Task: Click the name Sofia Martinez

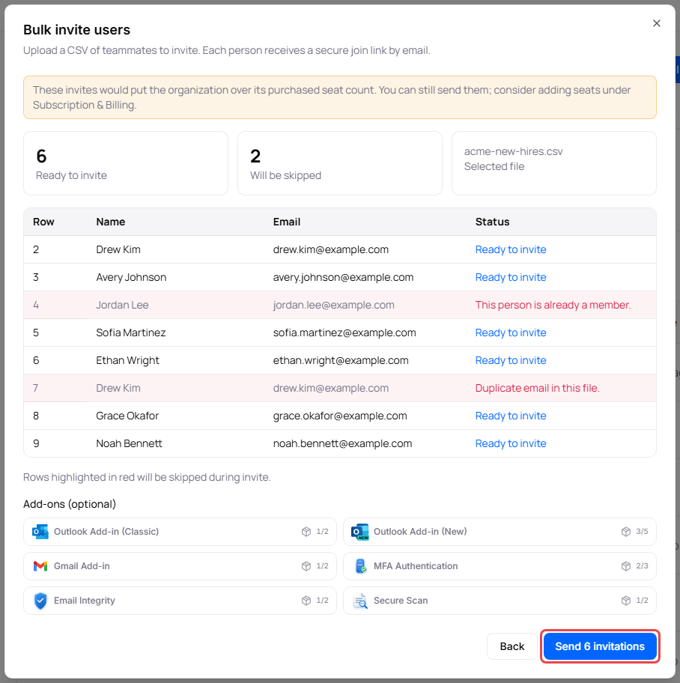Action: pos(131,333)
